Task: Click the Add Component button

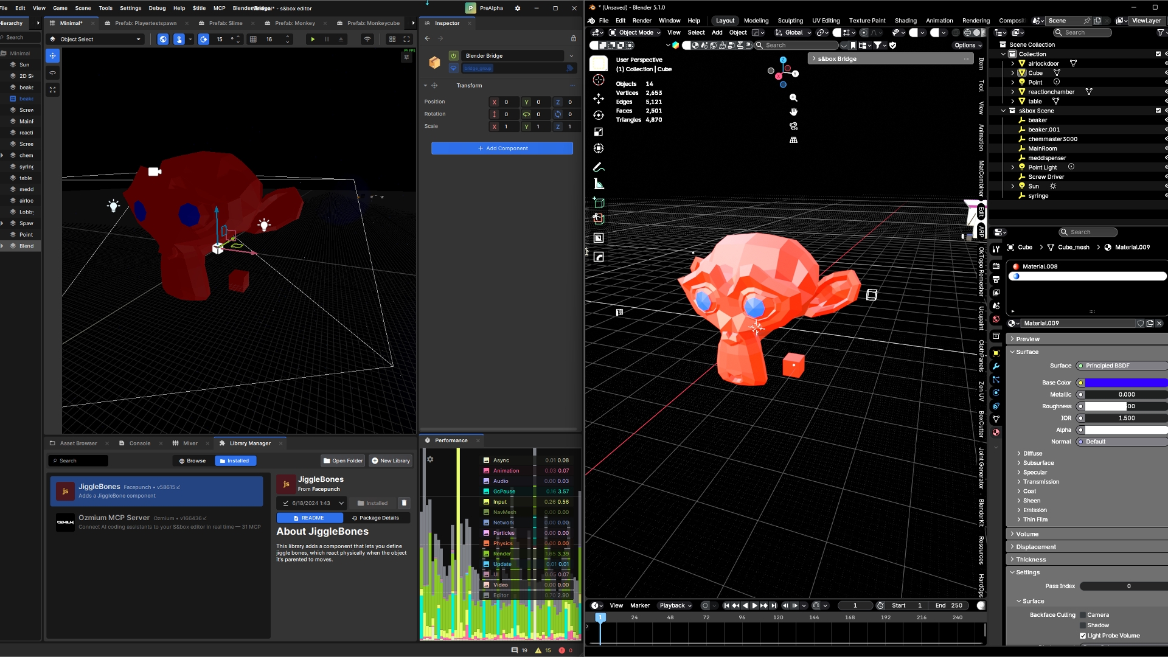Action: tap(502, 148)
